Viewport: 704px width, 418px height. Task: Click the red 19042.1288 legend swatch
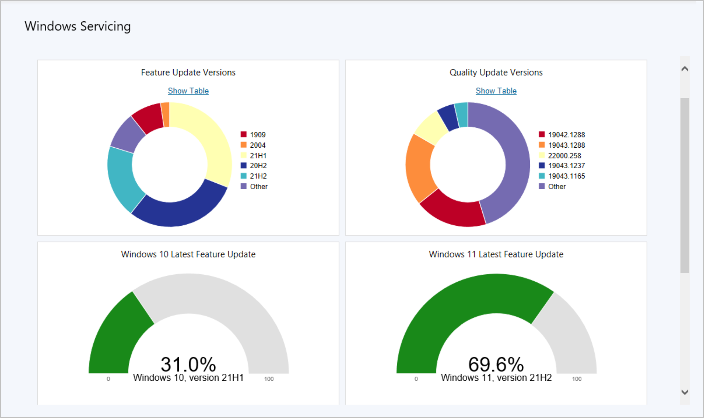pos(542,134)
